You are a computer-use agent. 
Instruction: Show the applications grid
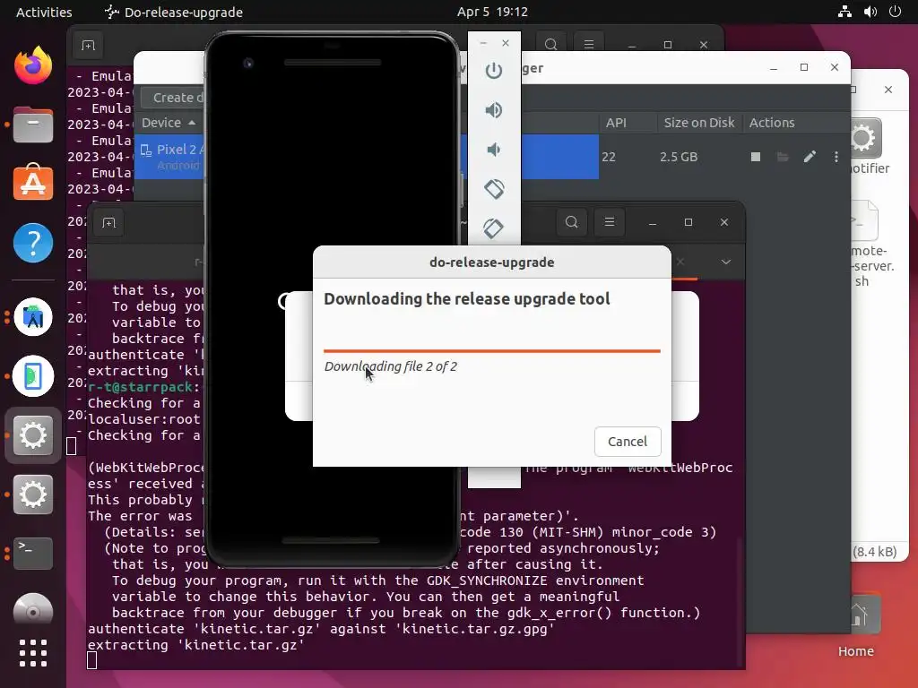point(33,653)
